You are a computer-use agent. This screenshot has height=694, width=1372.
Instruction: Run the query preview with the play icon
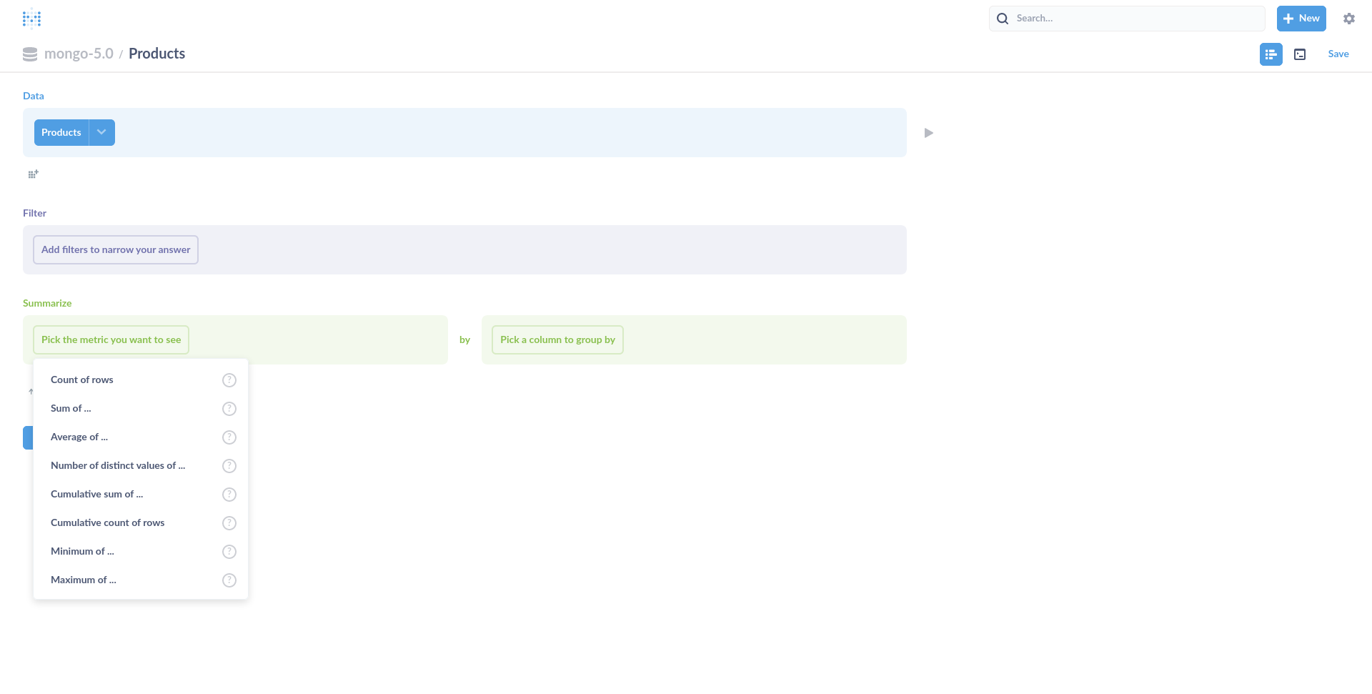click(928, 132)
